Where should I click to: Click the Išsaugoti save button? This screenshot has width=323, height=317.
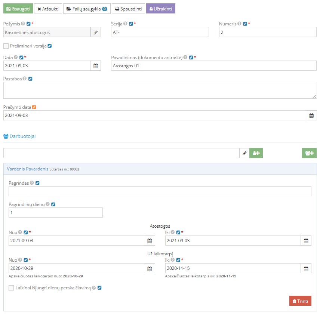tap(18, 9)
